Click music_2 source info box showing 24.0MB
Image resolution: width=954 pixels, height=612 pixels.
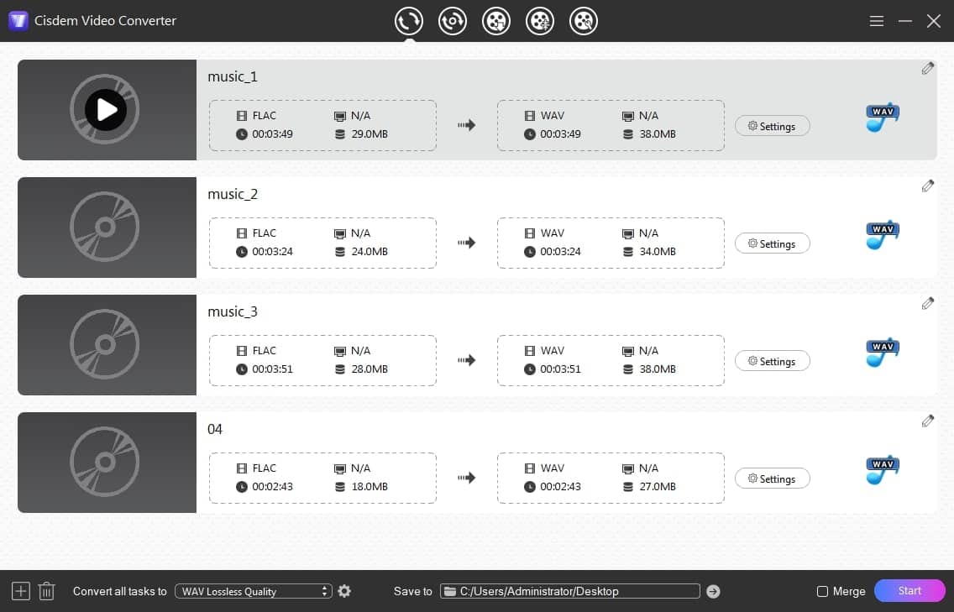(x=322, y=243)
